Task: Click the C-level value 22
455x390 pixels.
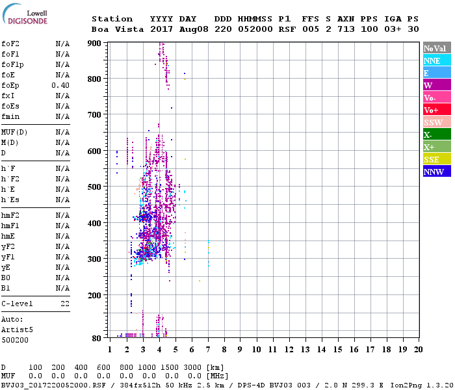Action: (65, 304)
